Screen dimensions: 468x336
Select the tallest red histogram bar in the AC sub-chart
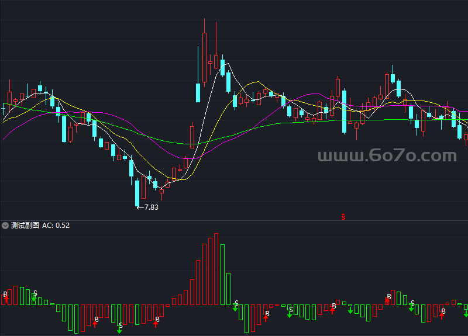216,269
